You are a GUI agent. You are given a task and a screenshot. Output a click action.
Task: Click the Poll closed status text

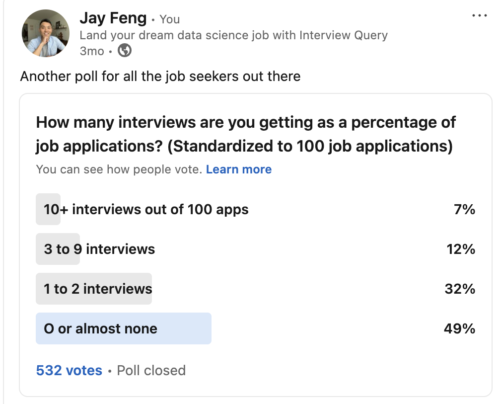click(151, 370)
